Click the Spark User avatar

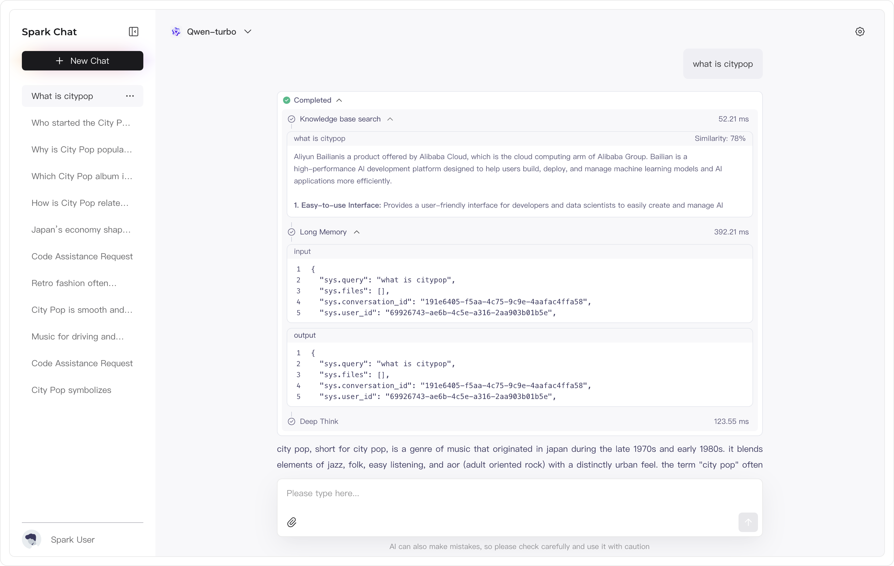click(32, 539)
